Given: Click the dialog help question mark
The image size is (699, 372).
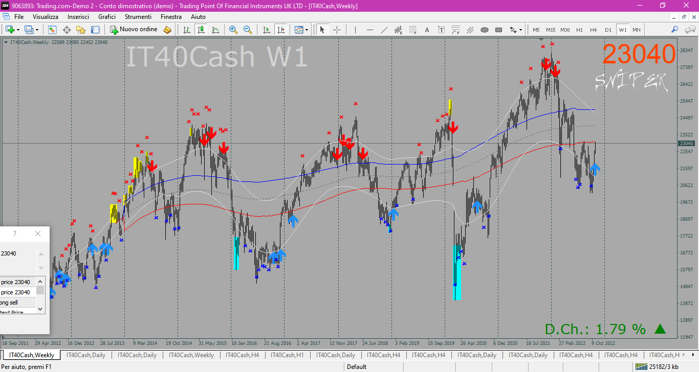Looking at the screenshot, I should [x=15, y=234].
